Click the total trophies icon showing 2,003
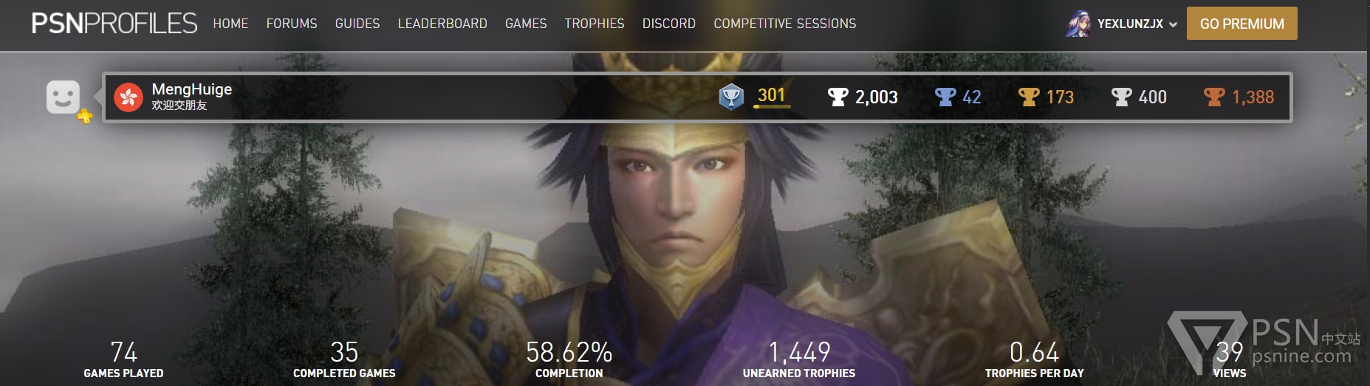 click(838, 97)
